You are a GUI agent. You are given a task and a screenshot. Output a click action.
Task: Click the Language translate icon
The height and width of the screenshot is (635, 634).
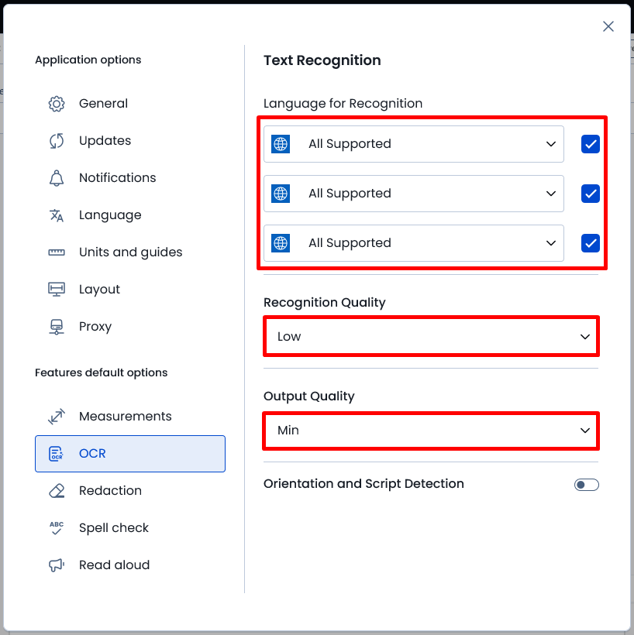tap(57, 215)
